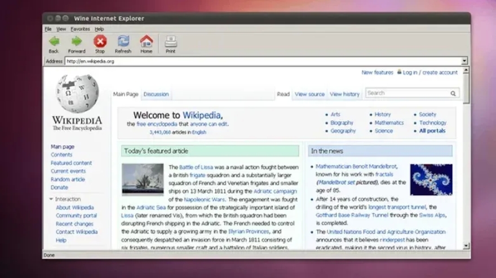Open the Favorites menu

(x=80, y=29)
